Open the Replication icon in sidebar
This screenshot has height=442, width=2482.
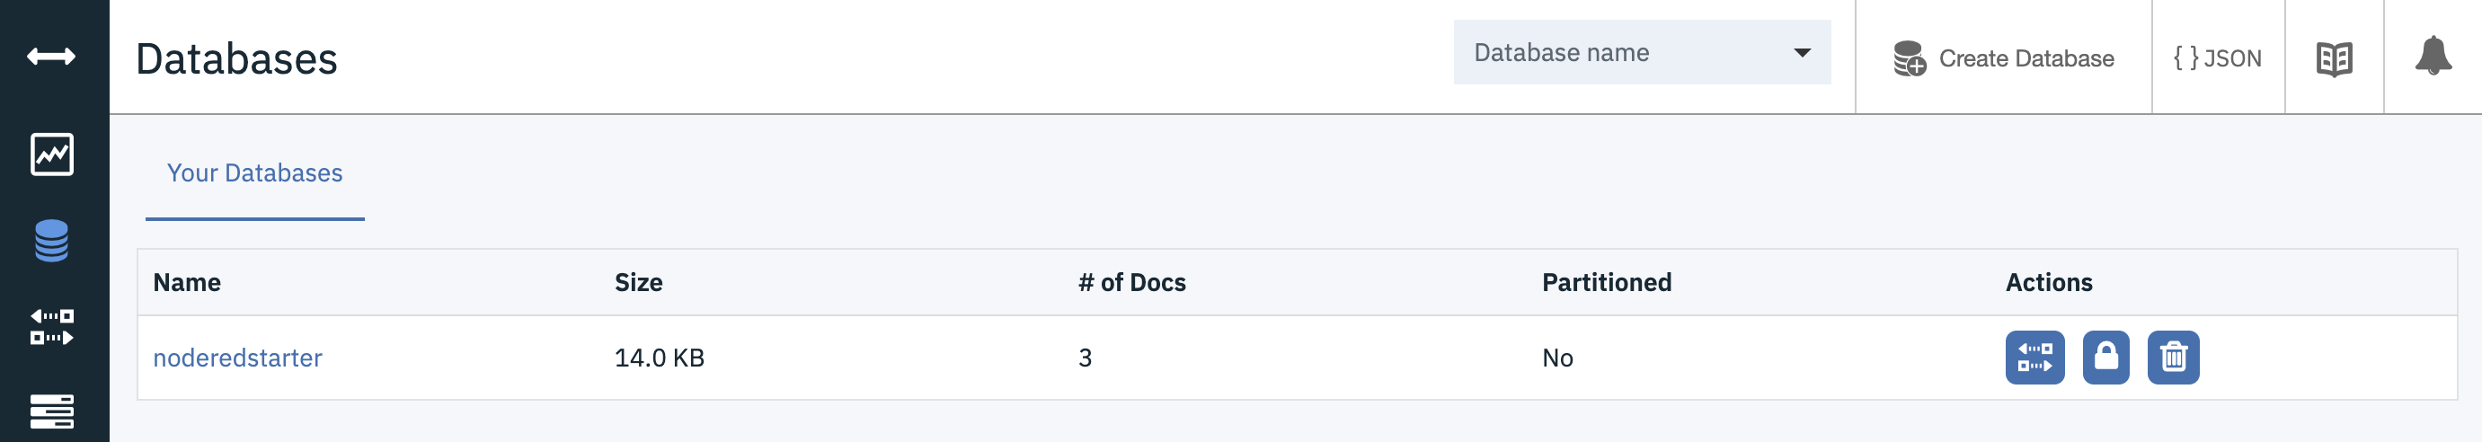point(52,326)
